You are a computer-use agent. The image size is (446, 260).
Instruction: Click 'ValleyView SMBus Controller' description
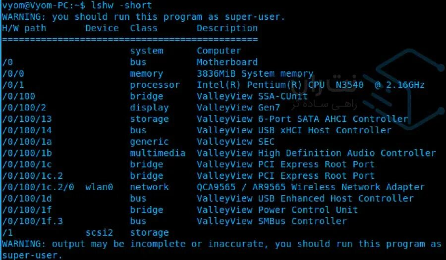coord(272,221)
